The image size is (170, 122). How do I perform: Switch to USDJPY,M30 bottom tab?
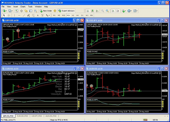click(x=36, y=116)
